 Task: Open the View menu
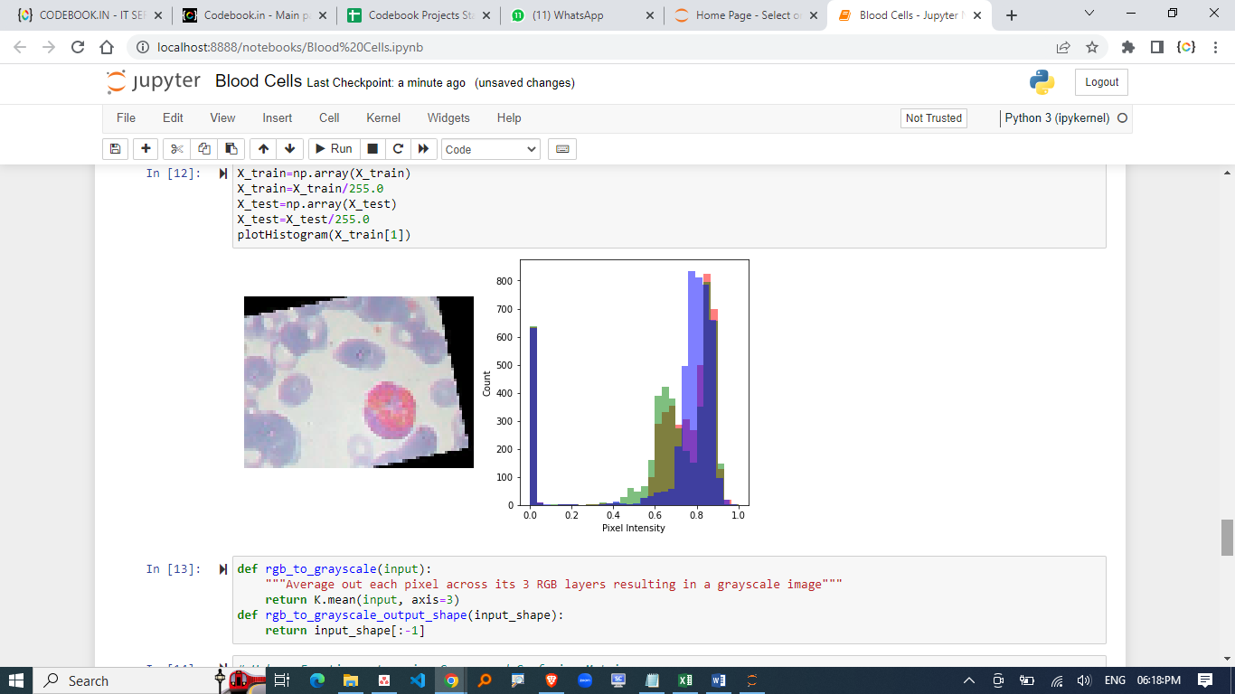tap(222, 117)
